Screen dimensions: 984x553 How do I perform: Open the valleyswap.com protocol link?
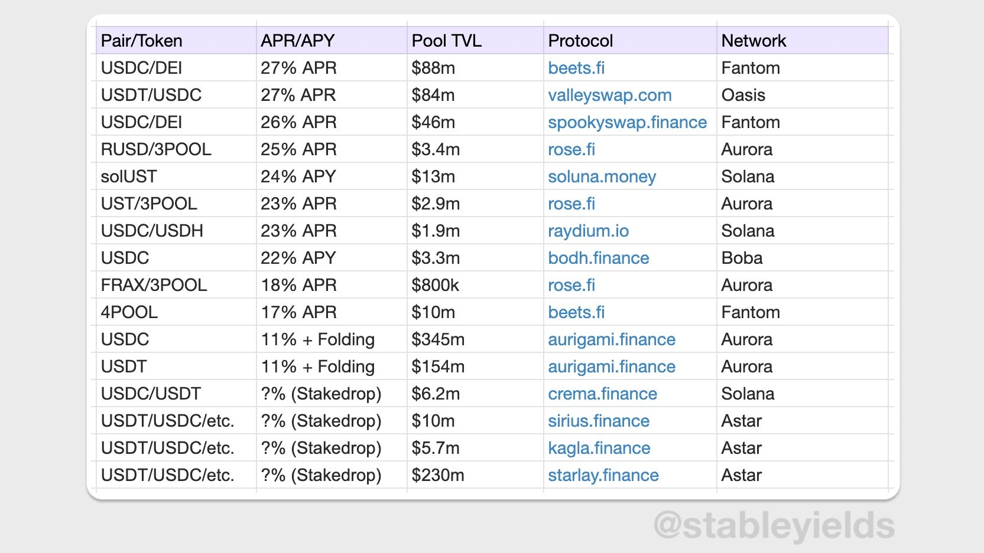click(x=609, y=96)
